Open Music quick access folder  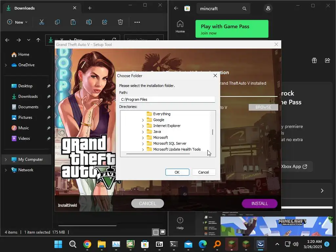tap(23, 128)
